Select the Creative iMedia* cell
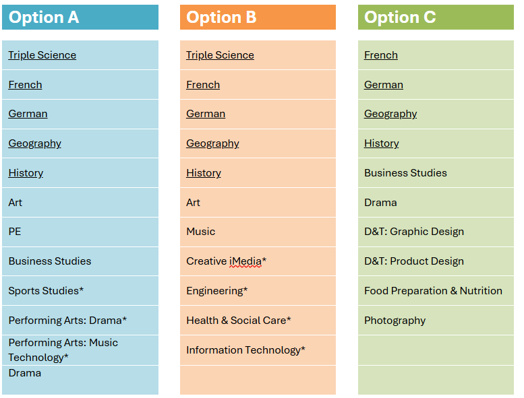The width and height of the screenshot is (524, 398). click(227, 261)
